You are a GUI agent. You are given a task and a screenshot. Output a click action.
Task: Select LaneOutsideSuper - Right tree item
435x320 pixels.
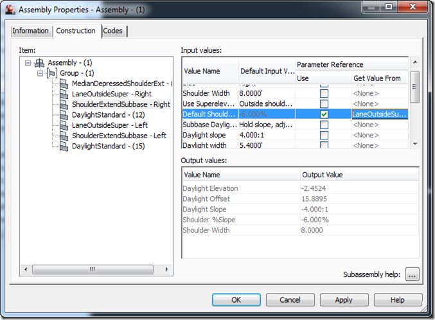coord(112,94)
